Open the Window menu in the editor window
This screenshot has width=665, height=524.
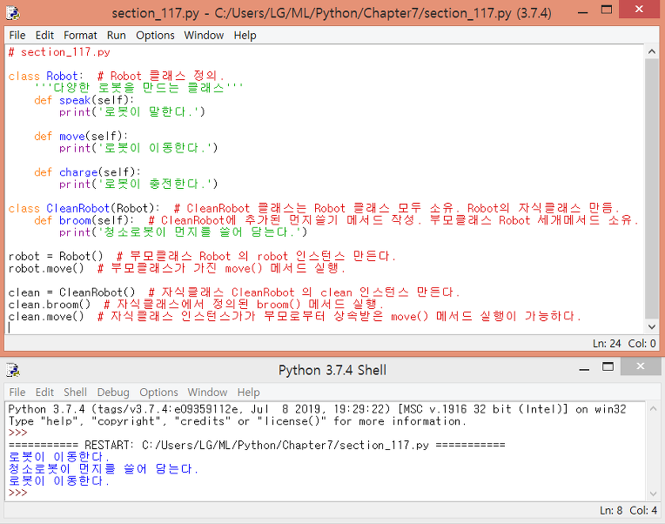coord(204,35)
